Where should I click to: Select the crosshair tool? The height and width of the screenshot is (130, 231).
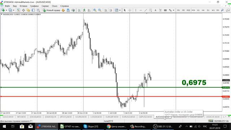[130, 10]
